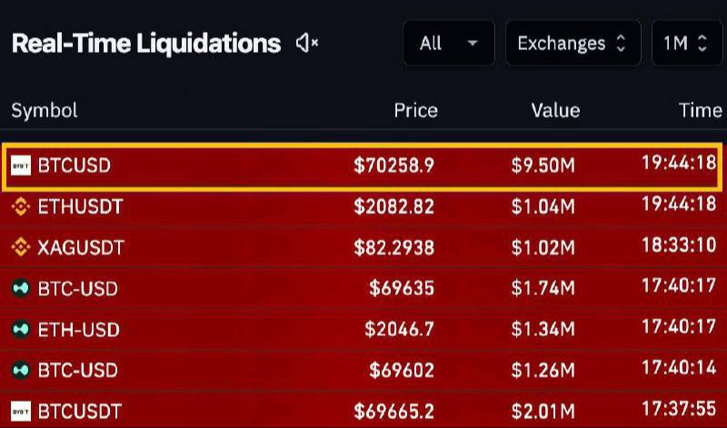Sort by the Symbol column header
The image size is (727, 428).
[44, 111]
